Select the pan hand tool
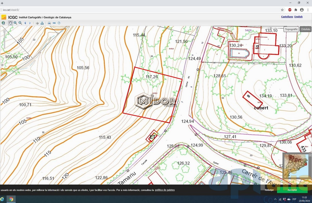312x203 pixels. click(x=10, y=23)
